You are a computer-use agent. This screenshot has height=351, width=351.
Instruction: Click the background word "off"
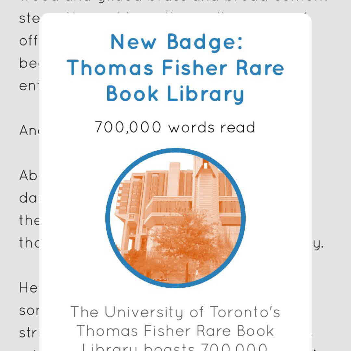tap(29, 41)
